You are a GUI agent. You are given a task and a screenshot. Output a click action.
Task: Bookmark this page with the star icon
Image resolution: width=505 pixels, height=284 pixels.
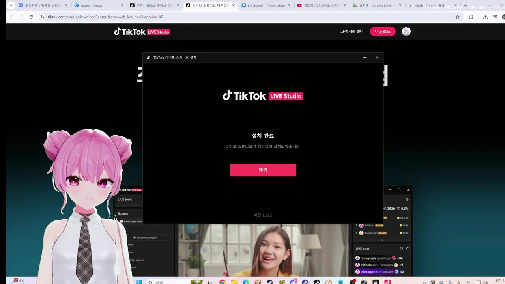458,17
